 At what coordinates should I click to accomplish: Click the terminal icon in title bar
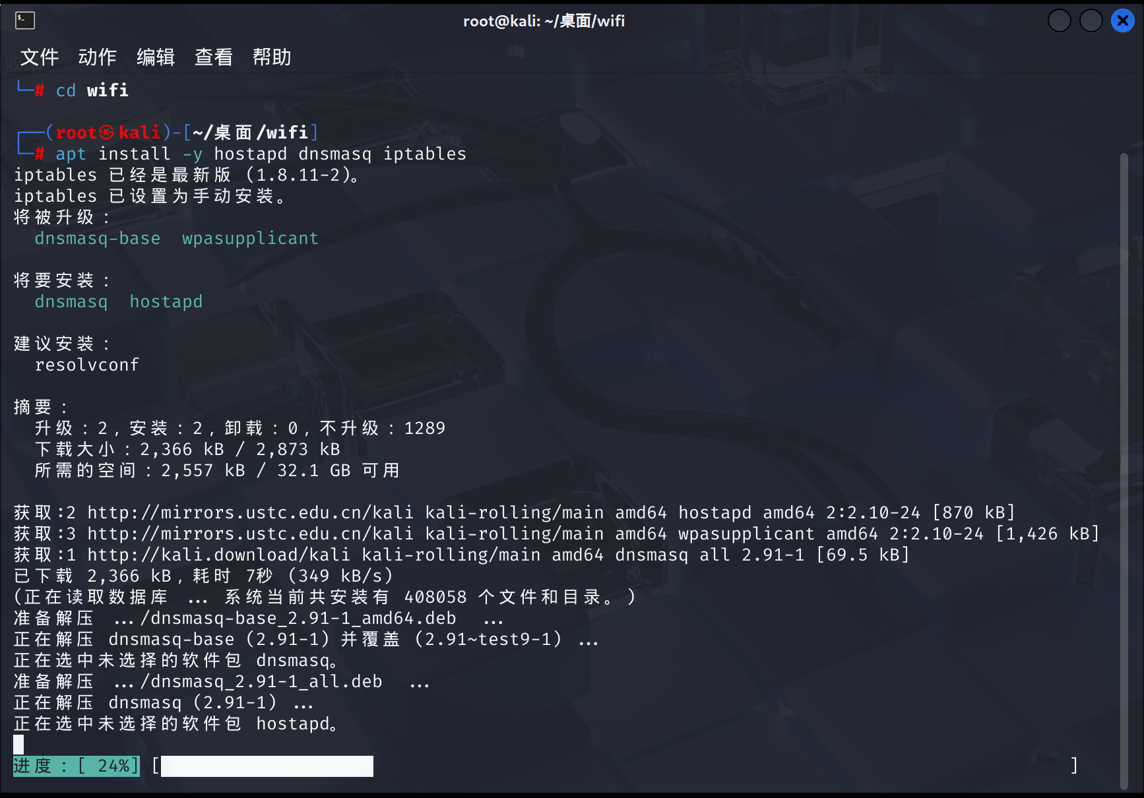pyautogui.click(x=25, y=21)
